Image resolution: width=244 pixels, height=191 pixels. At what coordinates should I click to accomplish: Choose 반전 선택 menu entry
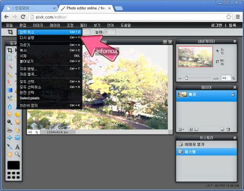coord(50,92)
